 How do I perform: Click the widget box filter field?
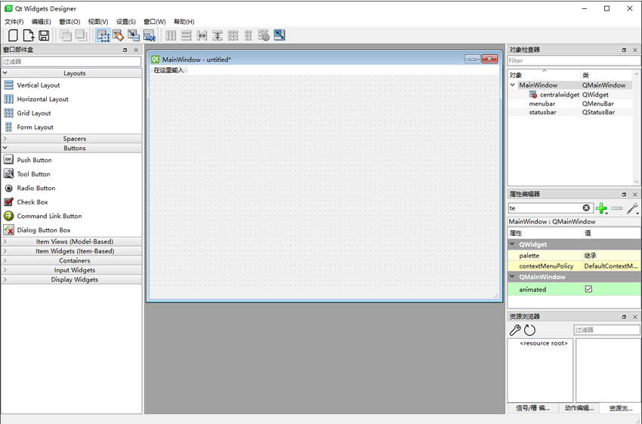(x=72, y=62)
